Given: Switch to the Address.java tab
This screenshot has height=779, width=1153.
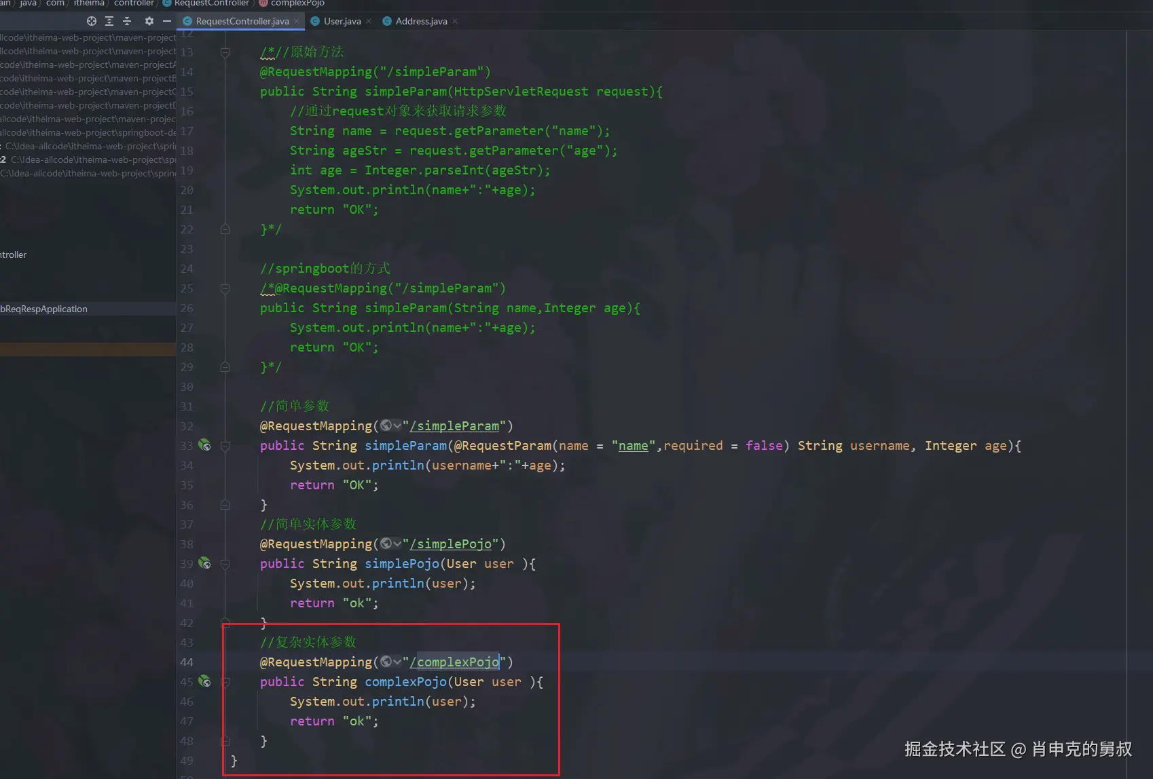Looking at the screenshot, I should click(x=421, y=21).
